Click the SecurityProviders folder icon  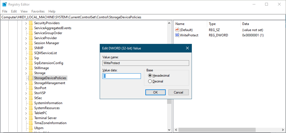(31, 23)
